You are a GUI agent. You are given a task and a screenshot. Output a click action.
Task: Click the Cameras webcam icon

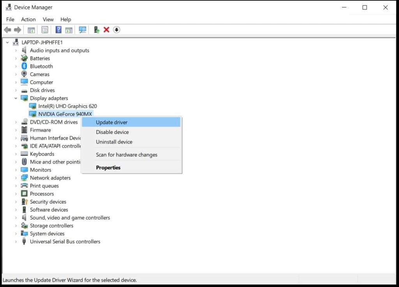[x=24, y=74]
